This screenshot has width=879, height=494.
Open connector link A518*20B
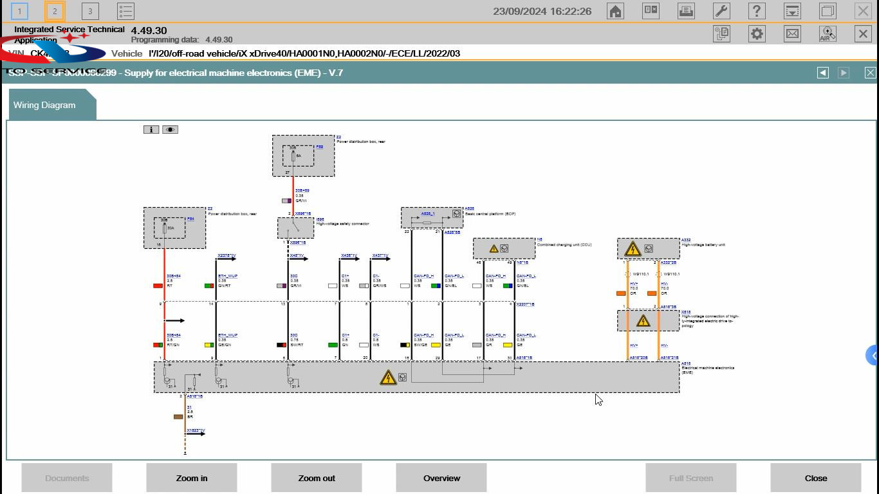coord(638,358)
